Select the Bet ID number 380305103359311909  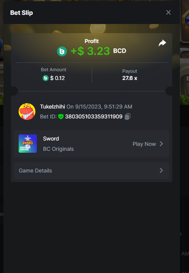pyautogui.click(x=94, y=117)
